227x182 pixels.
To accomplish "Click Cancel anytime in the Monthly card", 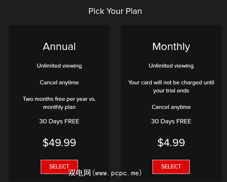I will pyautogui.click(x=171, y=107).
